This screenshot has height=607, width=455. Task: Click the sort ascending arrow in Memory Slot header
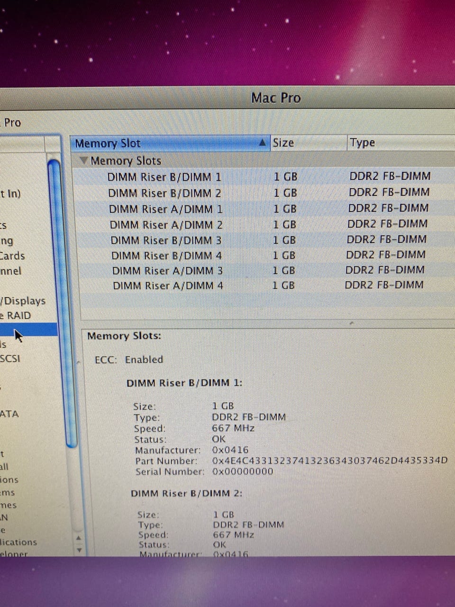point(262,143)
